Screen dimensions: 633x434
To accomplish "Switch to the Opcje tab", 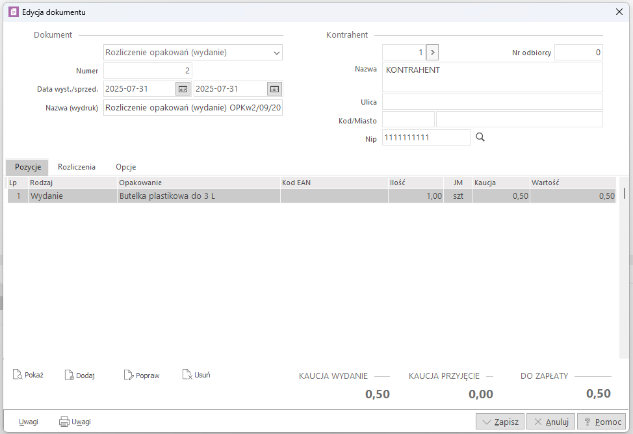I will tap(125, 167).
